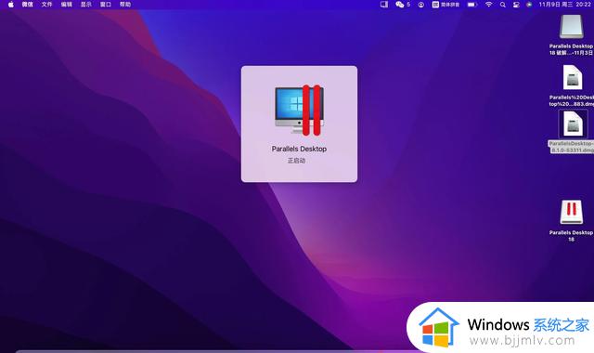Open the 编辑 menu
594x353 pixels.
pyautogui.click(x=67, y=5)
